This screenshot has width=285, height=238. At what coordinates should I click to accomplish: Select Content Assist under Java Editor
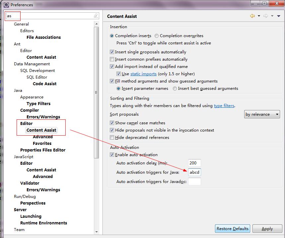(41, 130)
